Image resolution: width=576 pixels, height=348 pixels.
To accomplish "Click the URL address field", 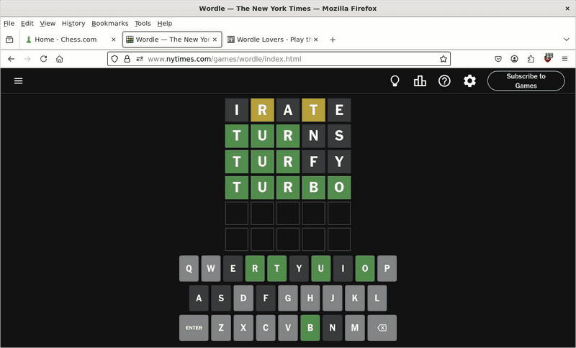I will [279, 59].
